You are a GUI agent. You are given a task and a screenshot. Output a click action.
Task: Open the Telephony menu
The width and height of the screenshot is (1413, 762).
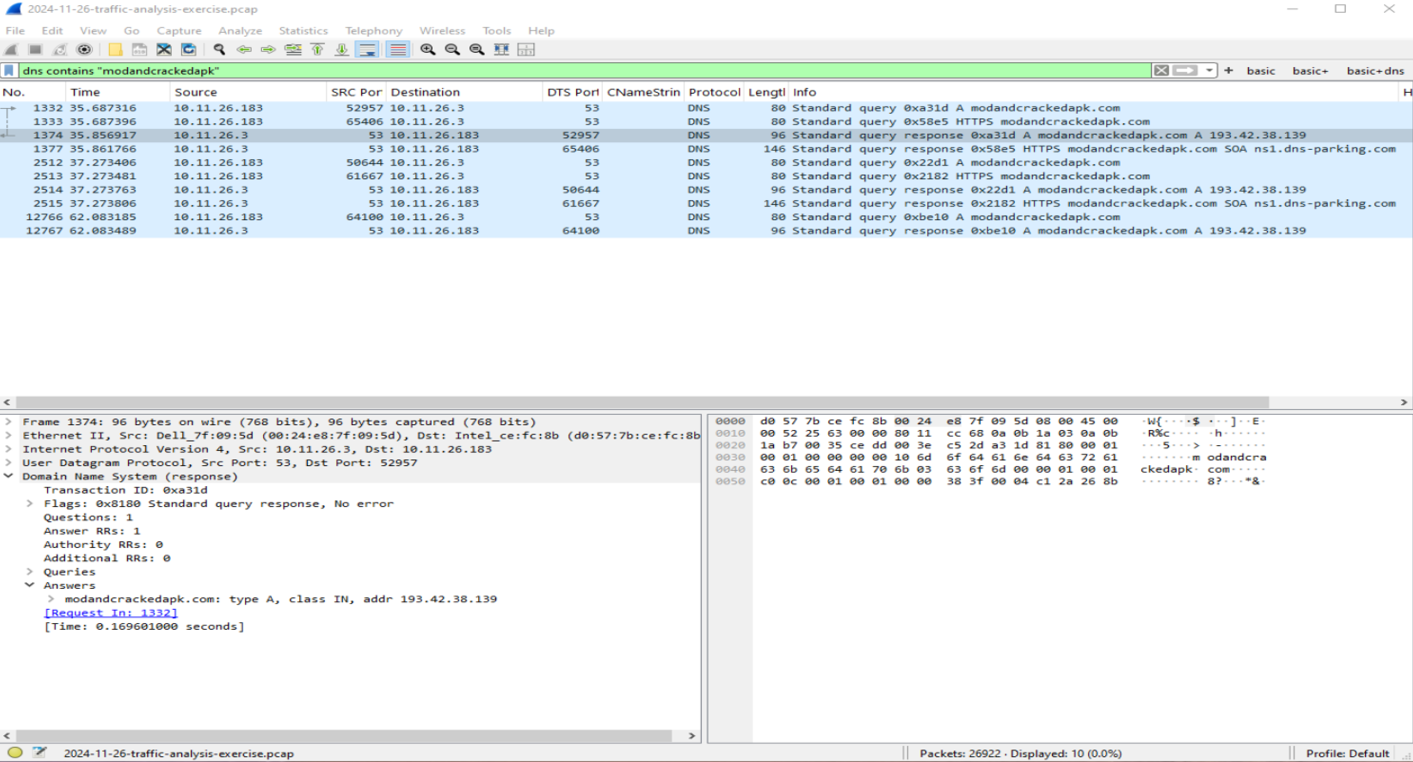[x=373, y=31]
